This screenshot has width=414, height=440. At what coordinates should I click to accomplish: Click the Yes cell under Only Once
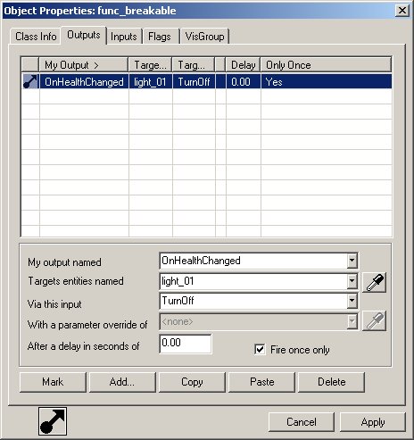[x=327, y=81]
